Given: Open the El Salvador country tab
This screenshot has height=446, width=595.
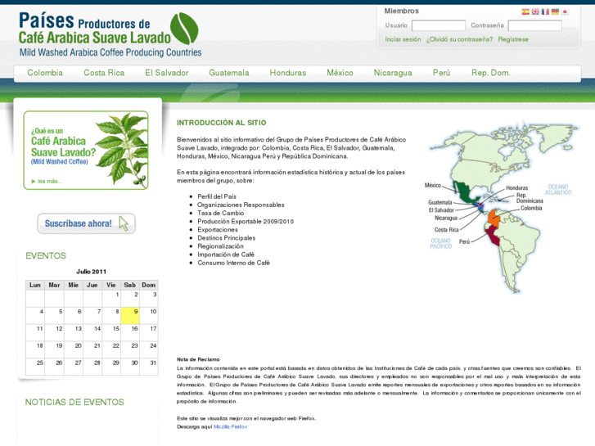Looking at the screenshot, I should point(167,73).
